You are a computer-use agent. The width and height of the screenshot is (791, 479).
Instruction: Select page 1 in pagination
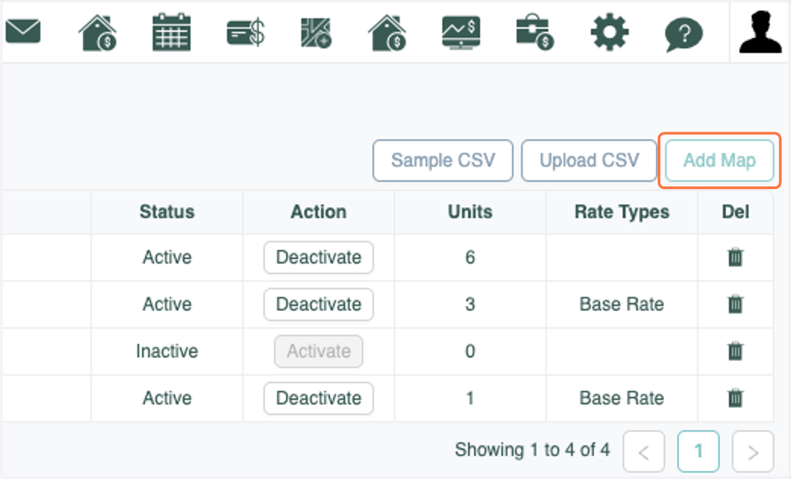coord(698,451)
